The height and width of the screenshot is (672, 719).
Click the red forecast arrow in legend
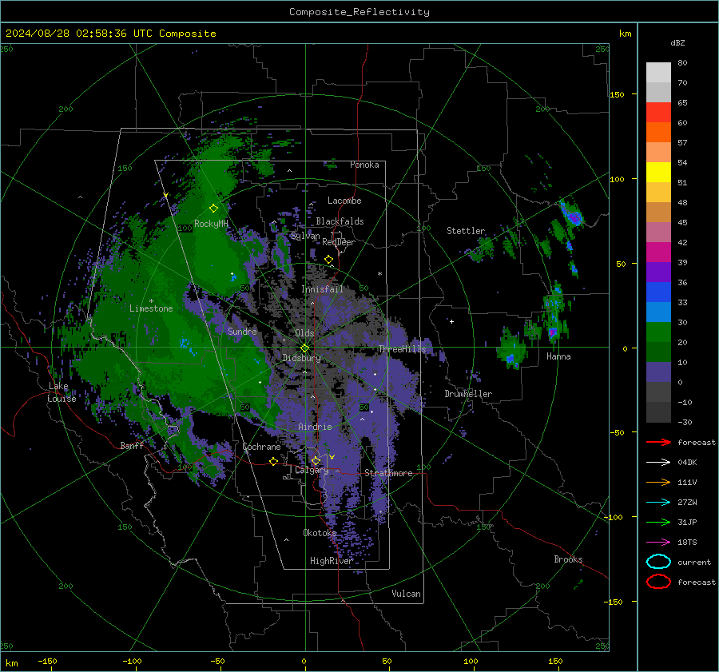tap(658, 442)
